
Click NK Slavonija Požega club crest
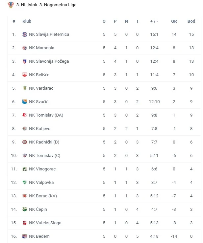(x=25, y=61)
